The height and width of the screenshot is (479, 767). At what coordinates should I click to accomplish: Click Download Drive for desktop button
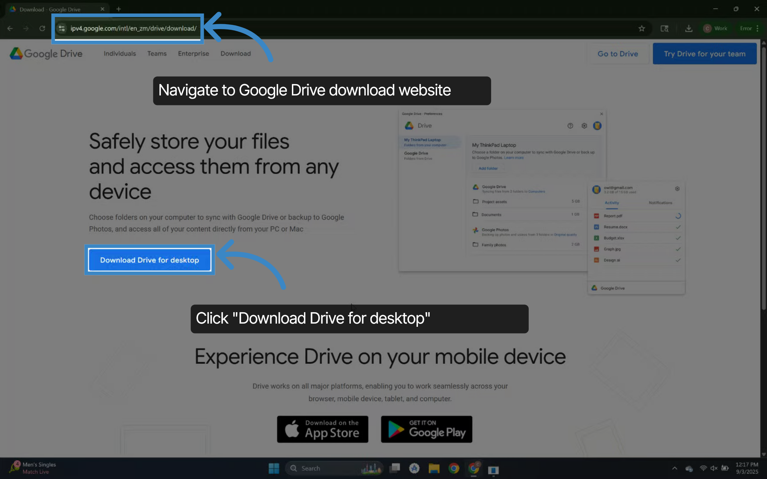(x=149, y=260)
